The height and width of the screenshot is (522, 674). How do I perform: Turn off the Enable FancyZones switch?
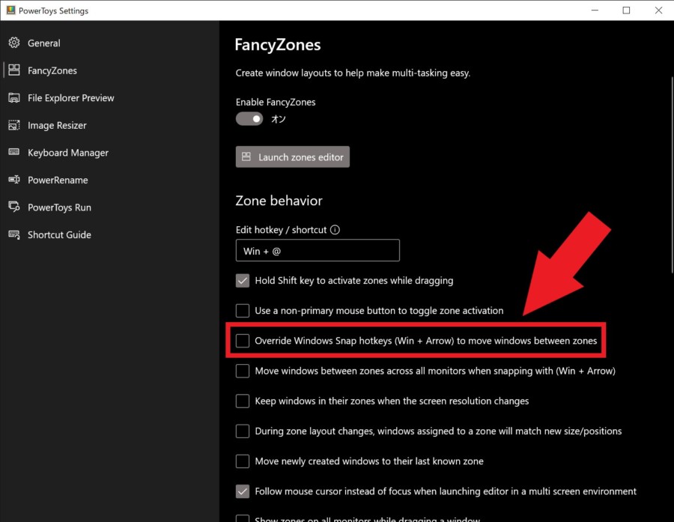[x=249, y=118]
